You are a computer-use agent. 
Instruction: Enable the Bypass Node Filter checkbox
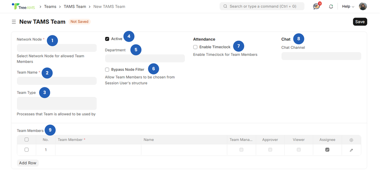[x=107, y=69]
